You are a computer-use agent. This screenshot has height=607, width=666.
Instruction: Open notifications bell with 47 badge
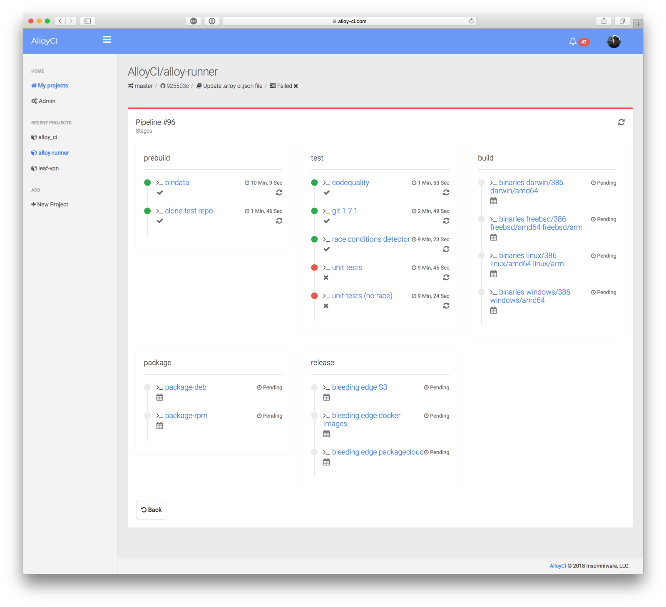[579, 42]
